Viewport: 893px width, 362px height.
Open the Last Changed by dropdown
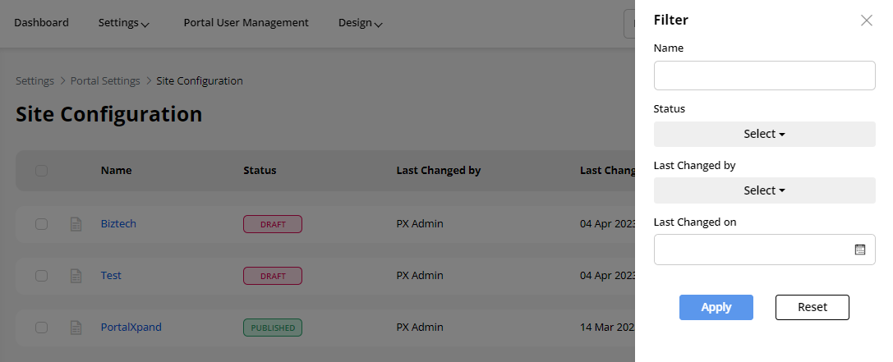click(x=764, y=190)
